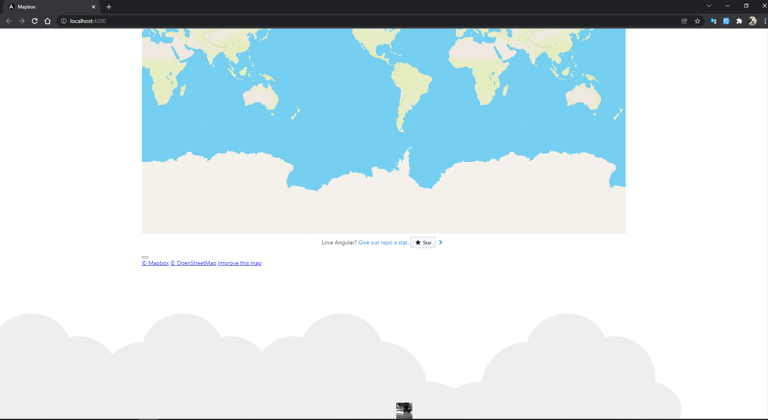This screenshot has width=768, height=420.
Task: View site information icon beside localhost
Action: click(x=64, y=21)
